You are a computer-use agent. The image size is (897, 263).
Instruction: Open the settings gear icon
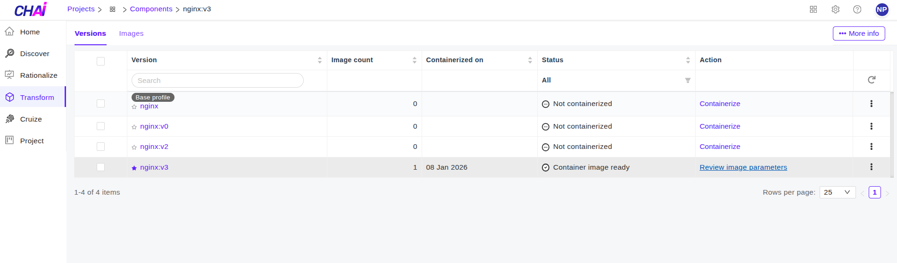835,9
